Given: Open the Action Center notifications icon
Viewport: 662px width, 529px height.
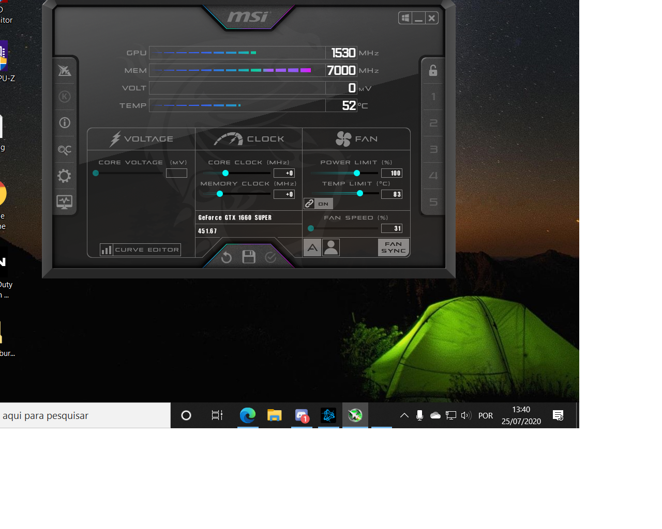Looking at the screenshot, I should coord(558,415).
